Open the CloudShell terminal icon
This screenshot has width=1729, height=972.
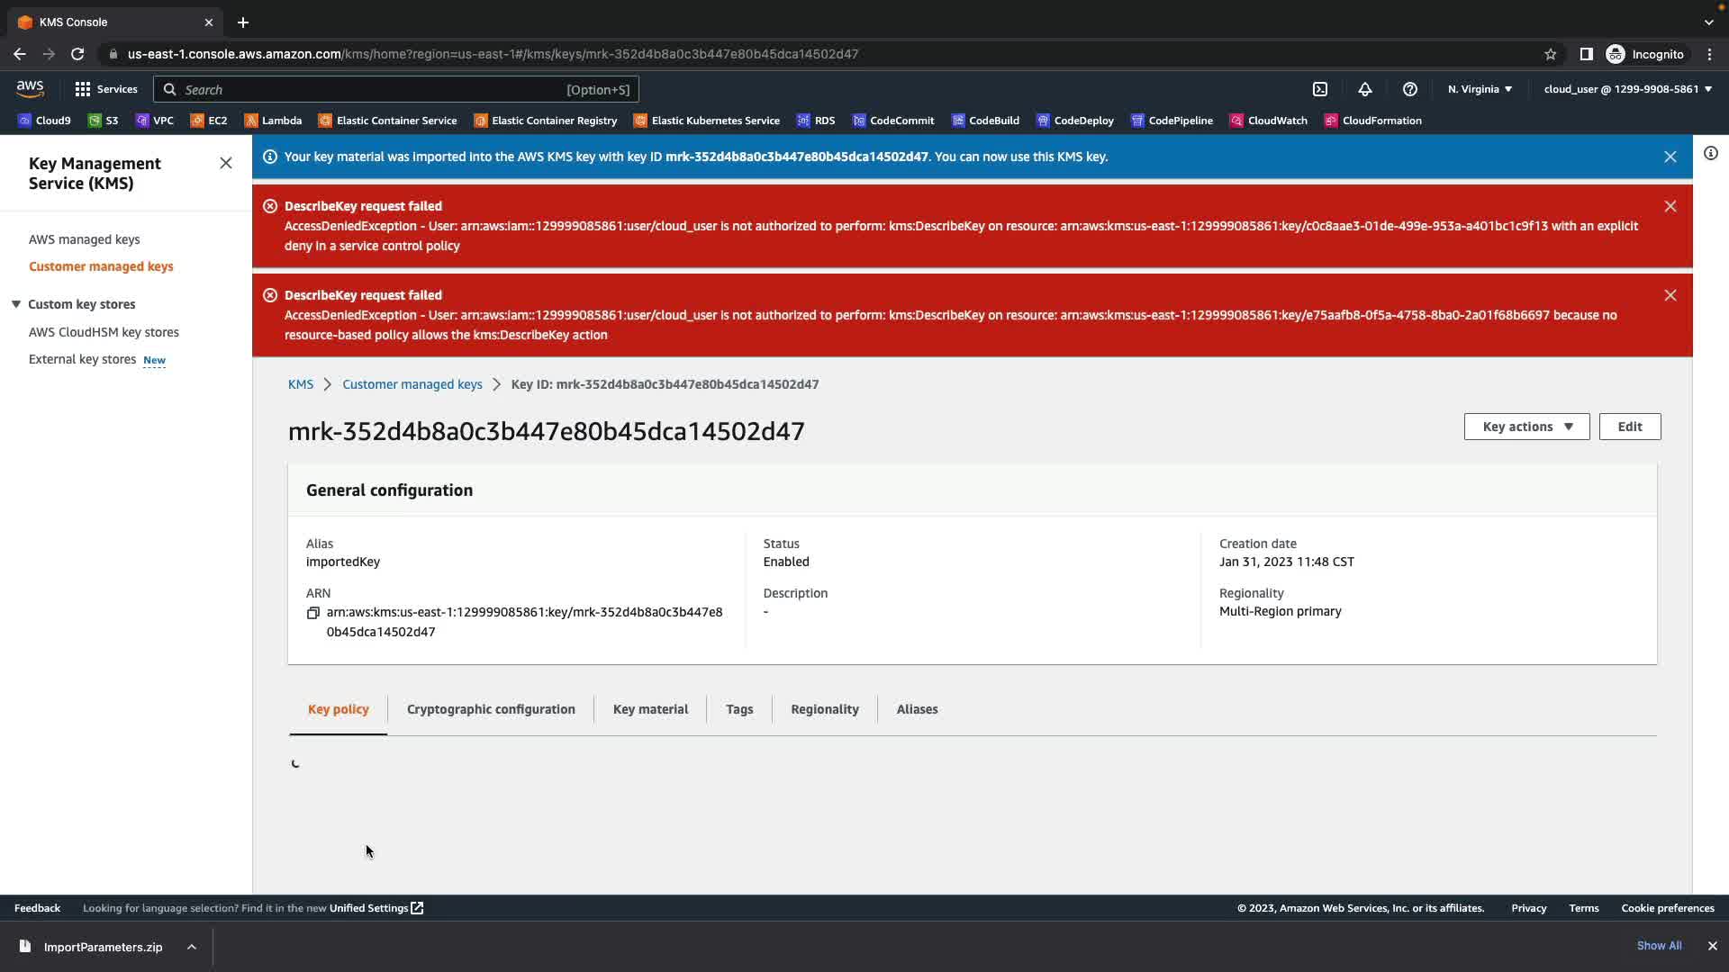tap(1320, 89)
